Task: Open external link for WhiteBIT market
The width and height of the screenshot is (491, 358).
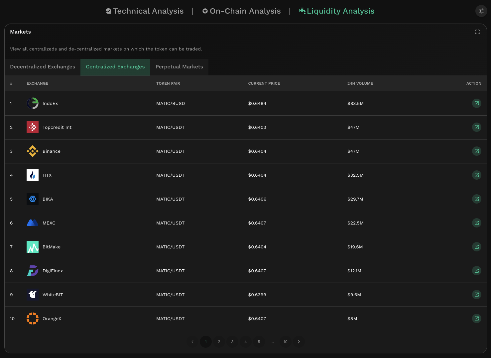Action: (476, 295)
